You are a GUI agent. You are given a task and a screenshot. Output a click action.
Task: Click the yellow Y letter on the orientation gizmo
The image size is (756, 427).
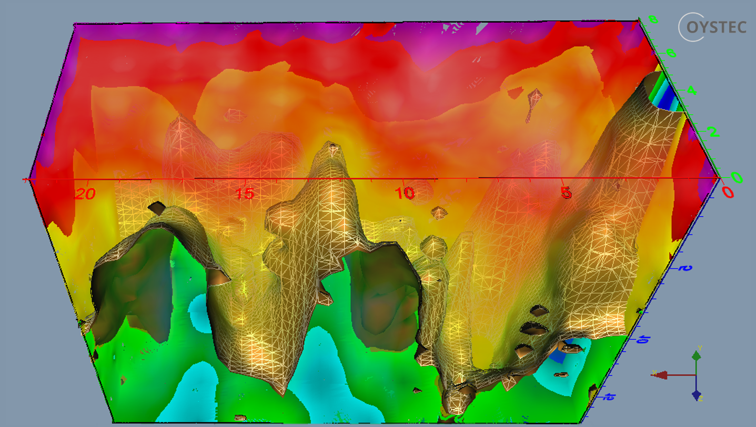pos(699,348)
